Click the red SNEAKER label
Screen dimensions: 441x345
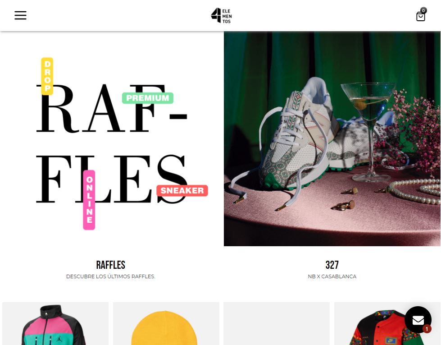tap(182, 191)
